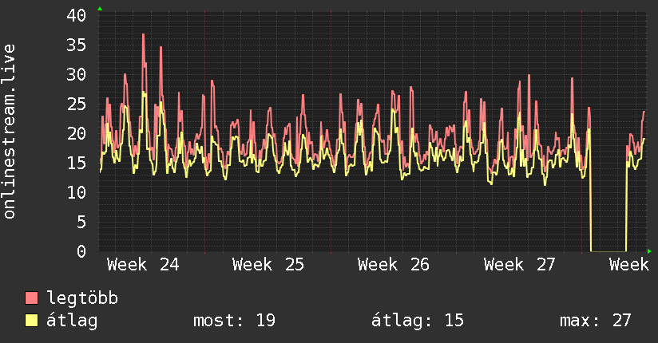Click the highest red peak in Week 24
Screen dimensions: 658x343
tap(143, 34)
